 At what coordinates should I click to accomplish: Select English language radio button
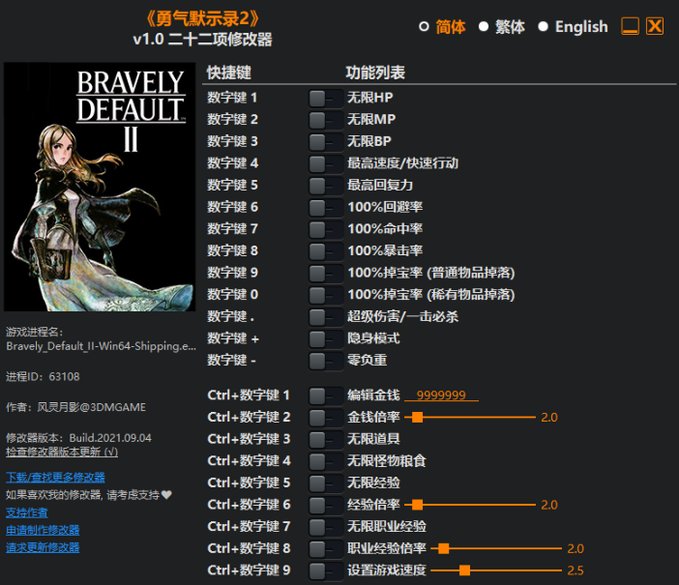click(x=543, y=27)
